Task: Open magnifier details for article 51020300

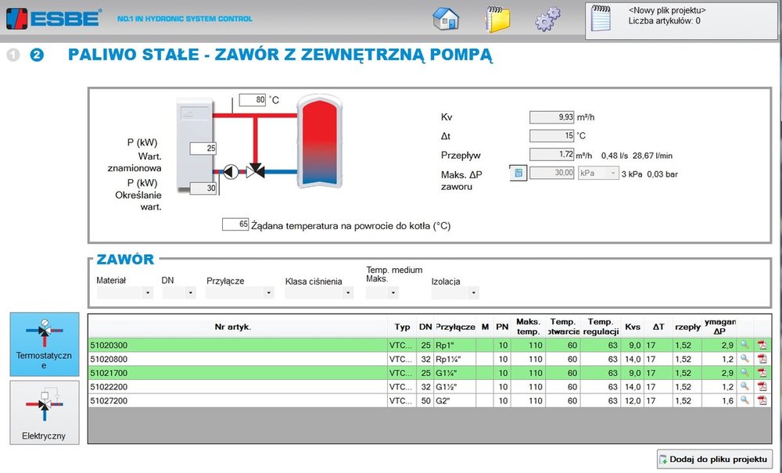Action: (x=744, y=345)
